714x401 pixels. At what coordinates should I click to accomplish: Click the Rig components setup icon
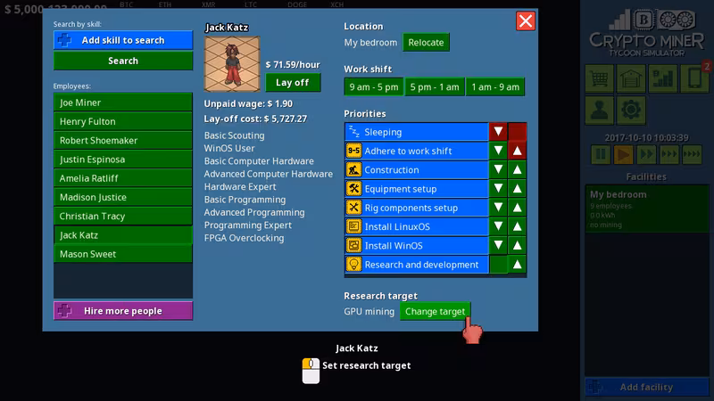tap(353, 208)
